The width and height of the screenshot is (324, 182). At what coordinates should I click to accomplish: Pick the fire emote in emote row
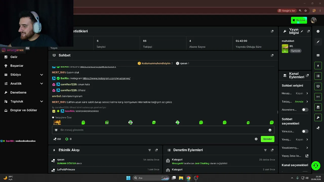click(x=57, y=123)
